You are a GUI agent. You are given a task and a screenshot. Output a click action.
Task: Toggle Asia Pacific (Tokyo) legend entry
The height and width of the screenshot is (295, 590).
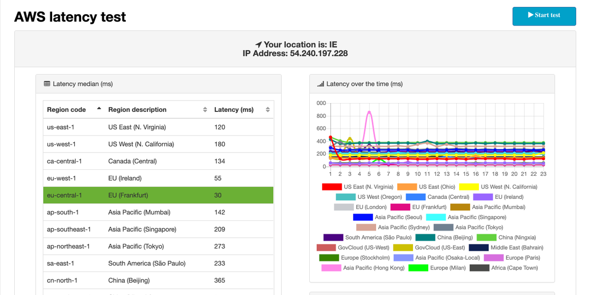(468, 227)
